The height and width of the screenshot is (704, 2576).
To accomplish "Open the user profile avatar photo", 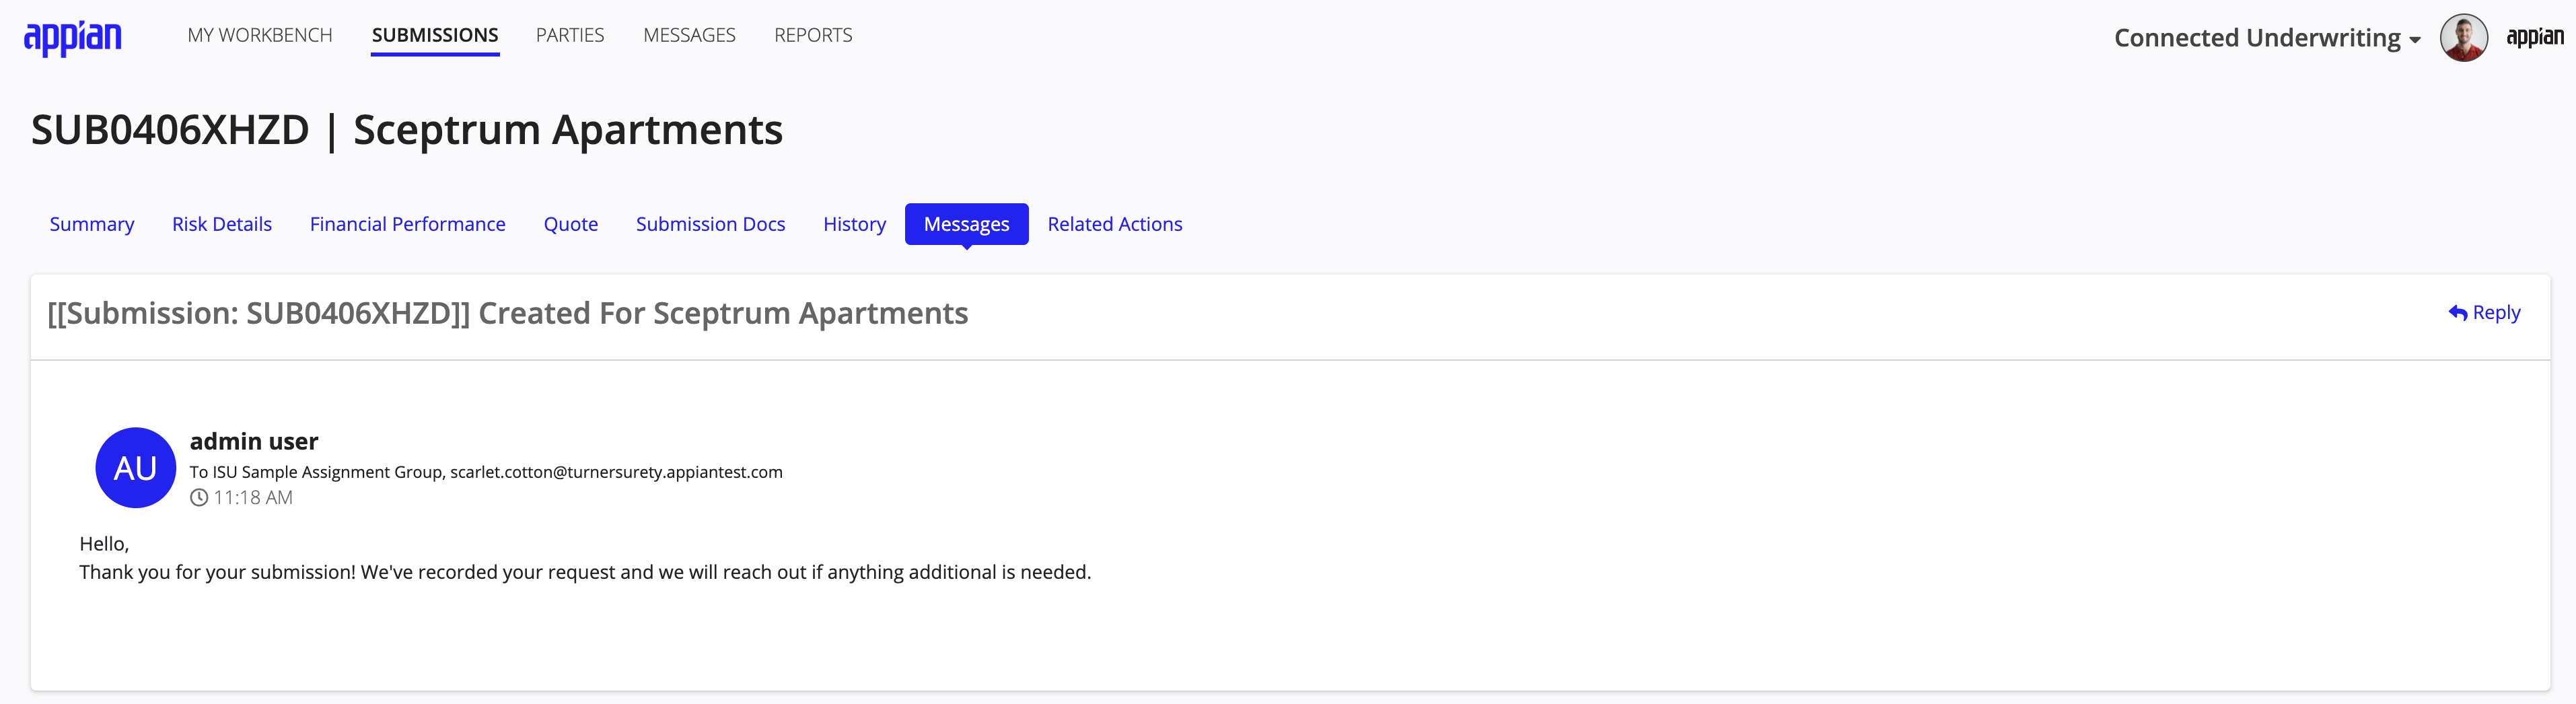I will [2463, 37].
